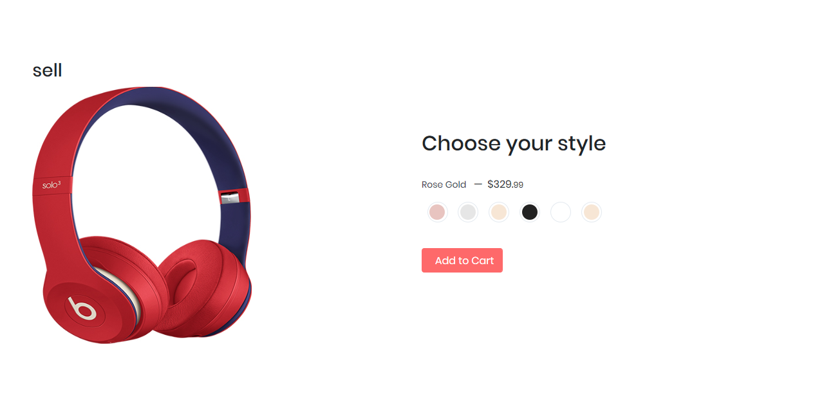This screenshot has width=824, height=403.
Task: Pick the last beige swatch in the row
Action: (x=592, y=212)
